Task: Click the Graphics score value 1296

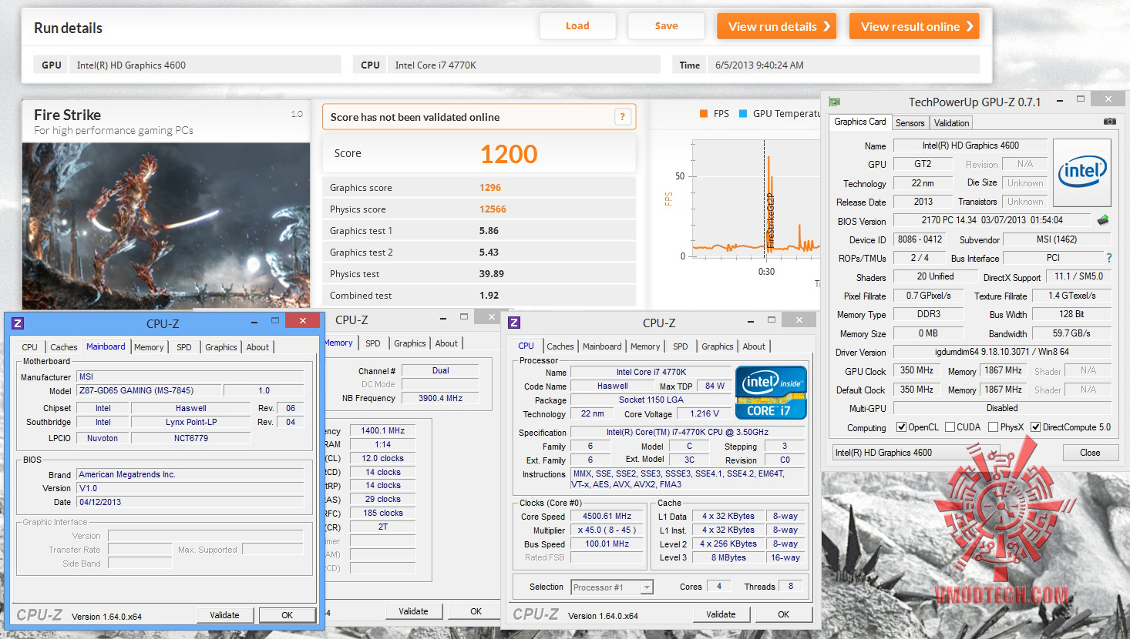Action: 490,188
